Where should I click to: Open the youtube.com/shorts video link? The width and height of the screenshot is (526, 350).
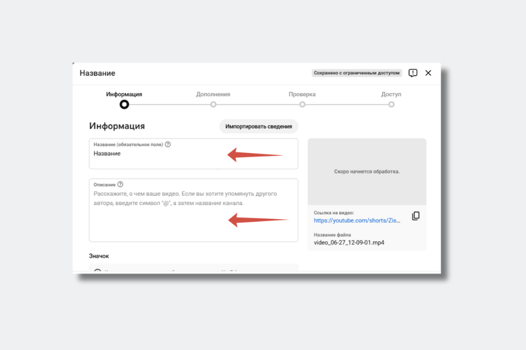(x=357, y=221)
